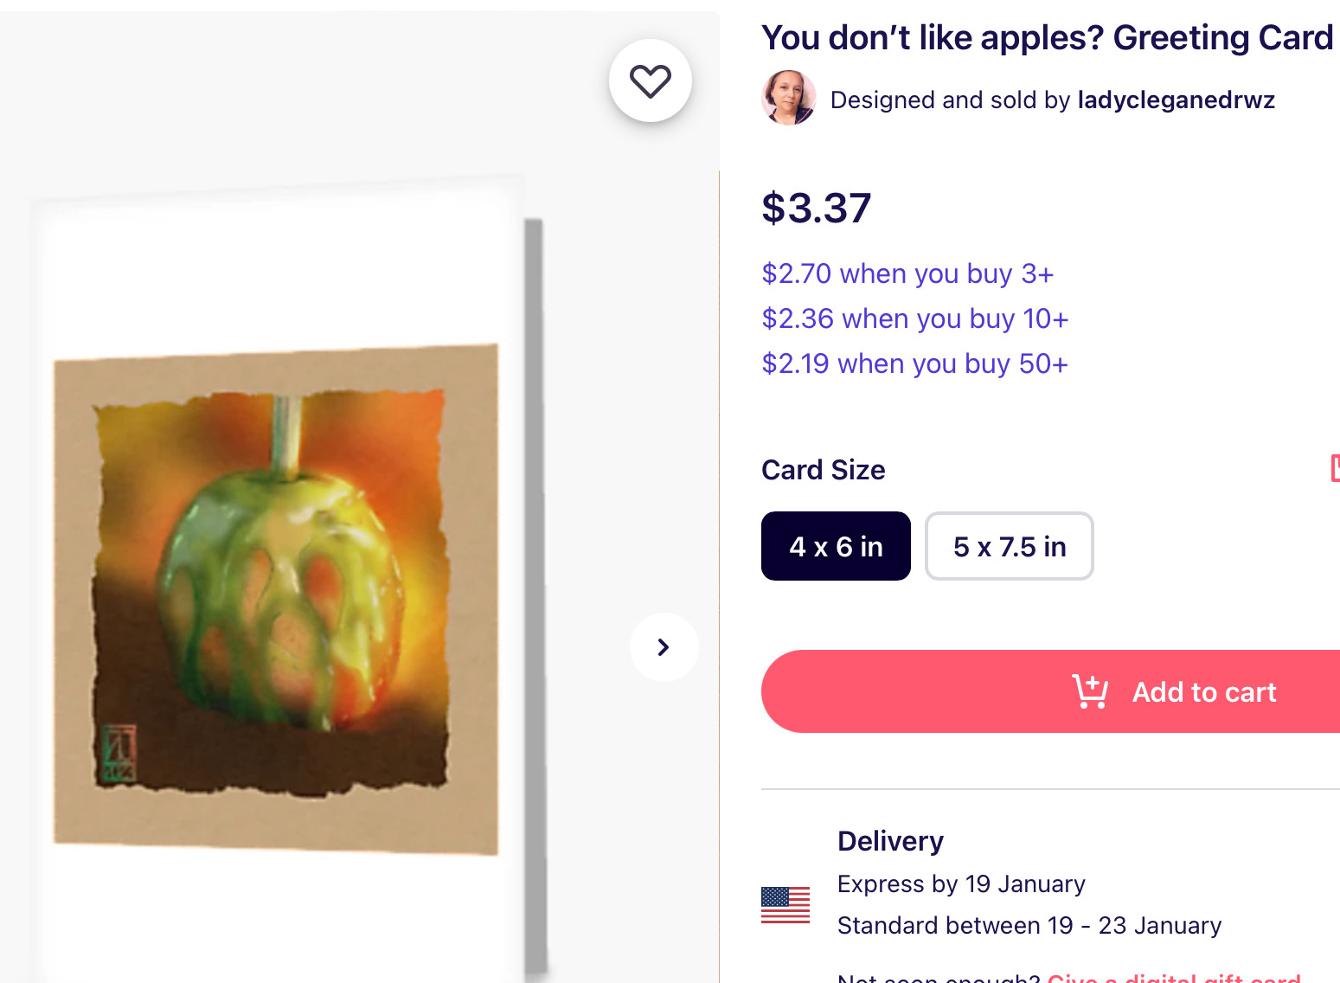This screenshot has height=983, width=1340.
Task: Choose the 5 x 7.5 in card size
Action: tap(1010, 546)
